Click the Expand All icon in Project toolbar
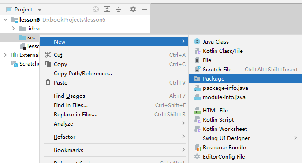 (x=107, y=9)
